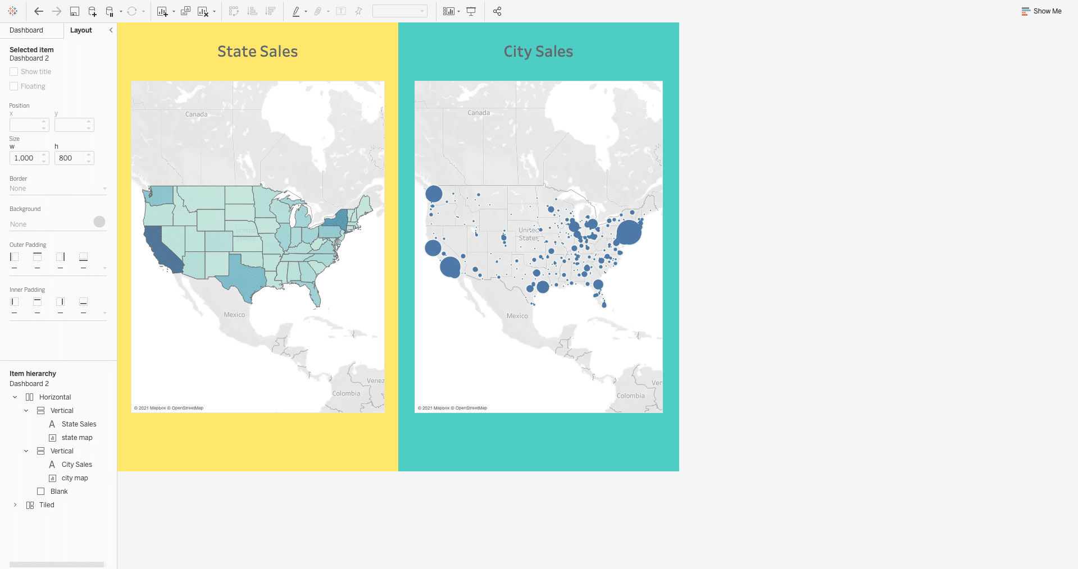Click the width input showing 1,000
Viewport: 1078px width, 569px height.
click(26, 158)
